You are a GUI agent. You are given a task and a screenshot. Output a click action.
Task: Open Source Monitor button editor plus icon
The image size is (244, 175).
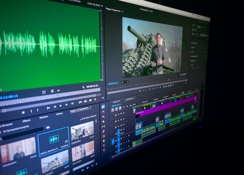[103, 98]
